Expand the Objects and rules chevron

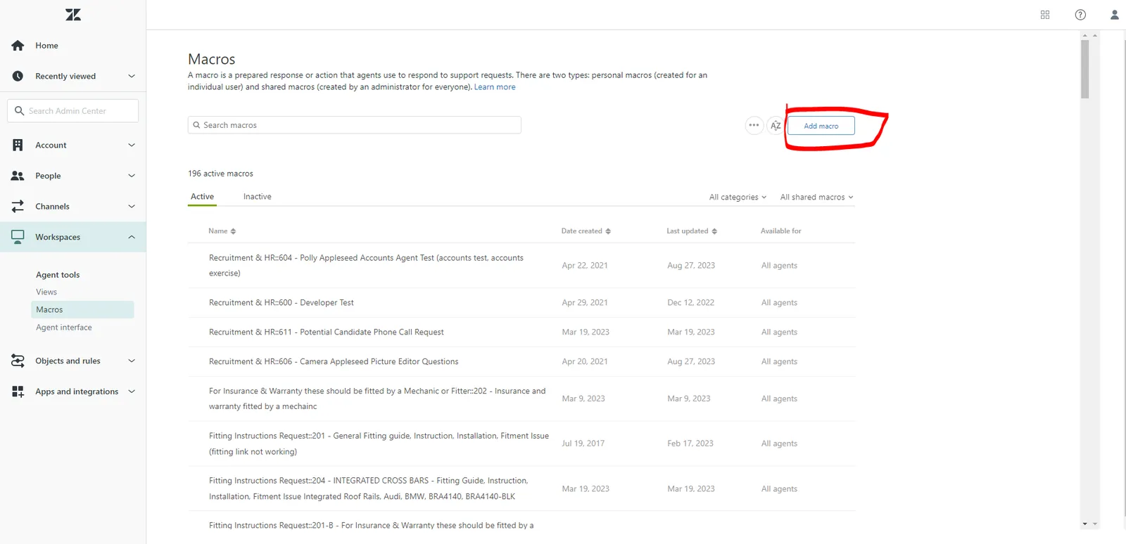[132, 361]
